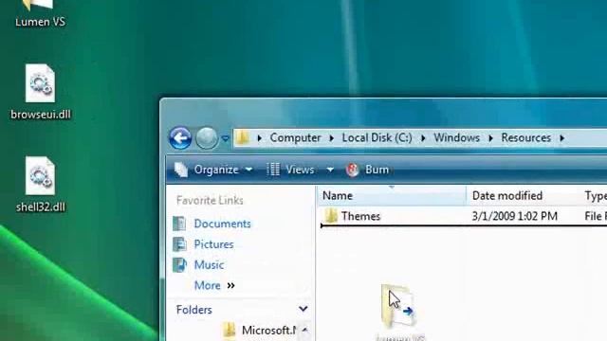Sort by the Type column header
This screenshot has width=607, height=341.
click(x=595, y=196)
